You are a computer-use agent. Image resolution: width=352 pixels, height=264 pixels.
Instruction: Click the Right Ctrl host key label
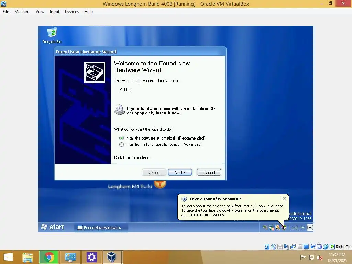344,247
